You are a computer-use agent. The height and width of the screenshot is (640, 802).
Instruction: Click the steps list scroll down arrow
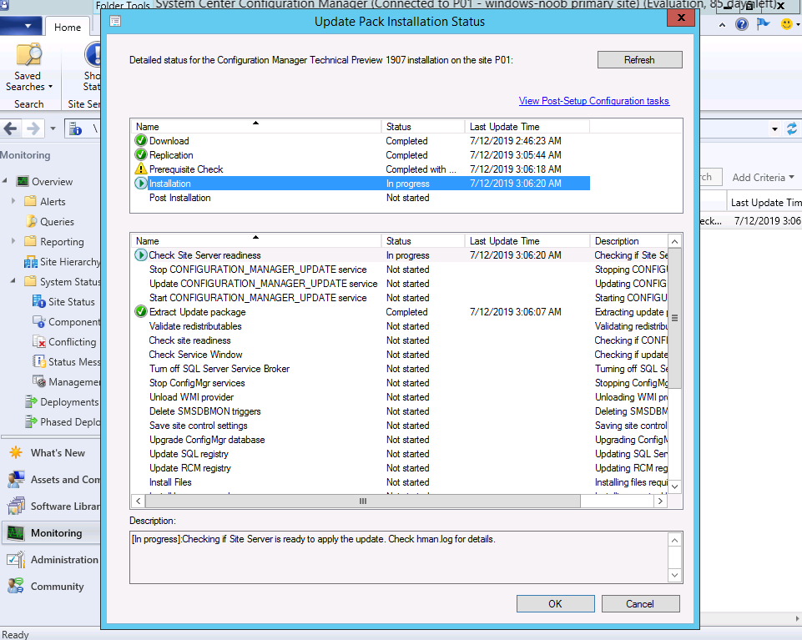click(674, 486)
